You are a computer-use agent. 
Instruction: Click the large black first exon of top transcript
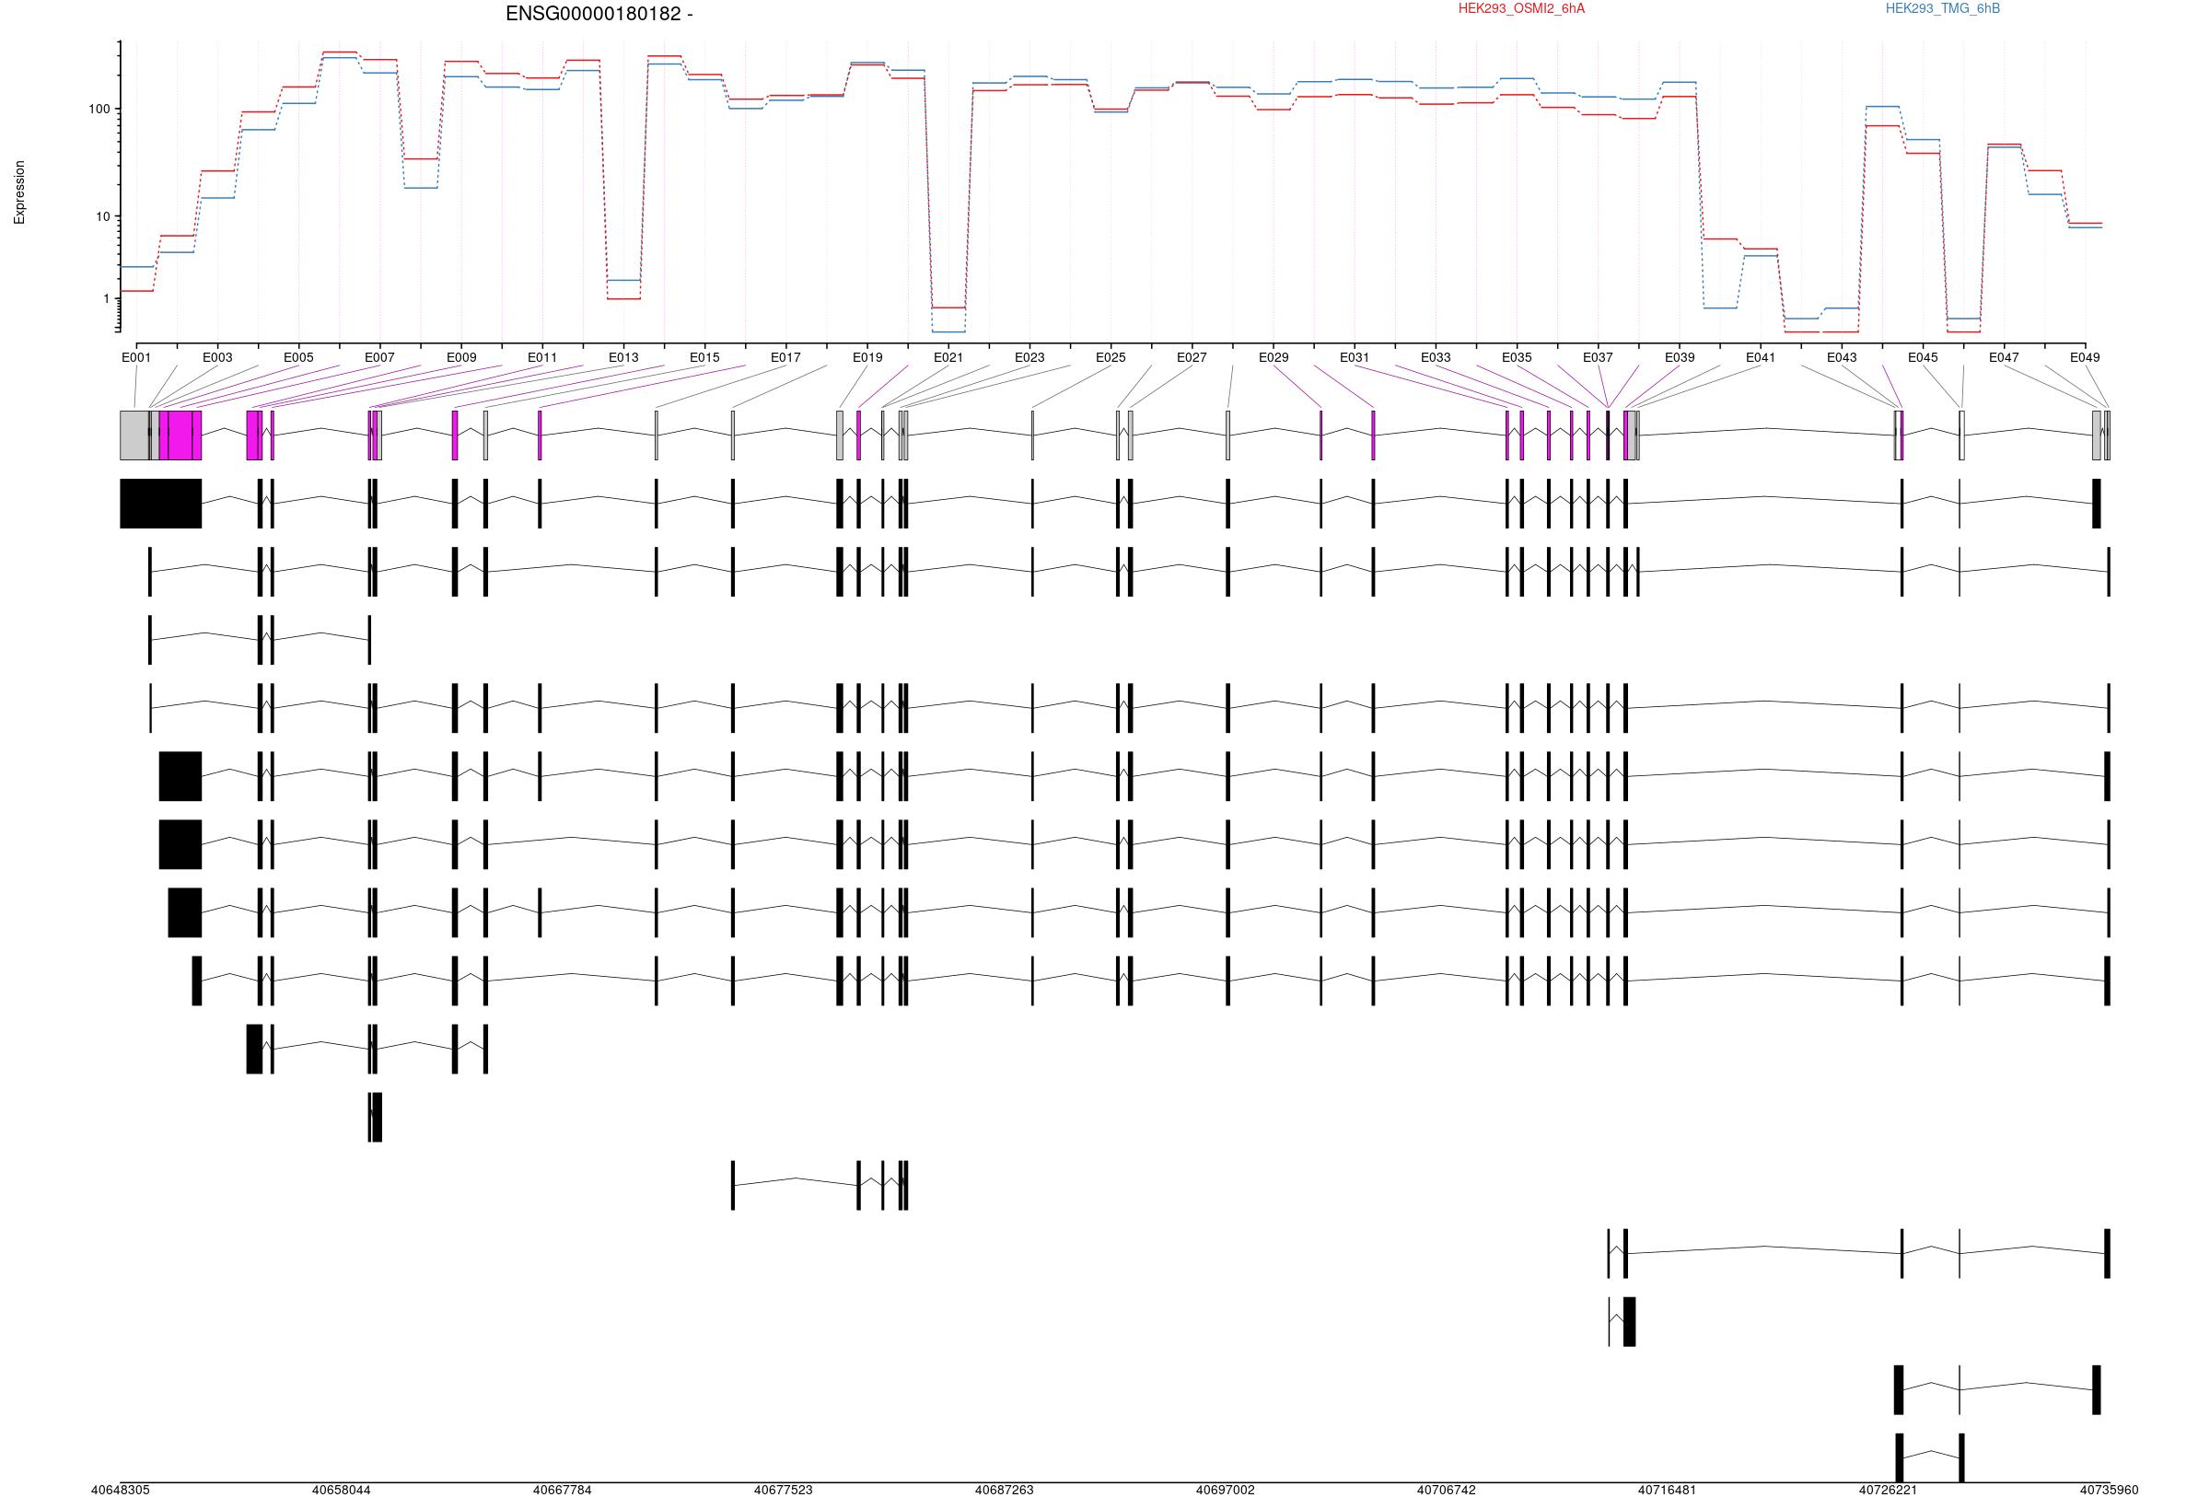point(161,503)
